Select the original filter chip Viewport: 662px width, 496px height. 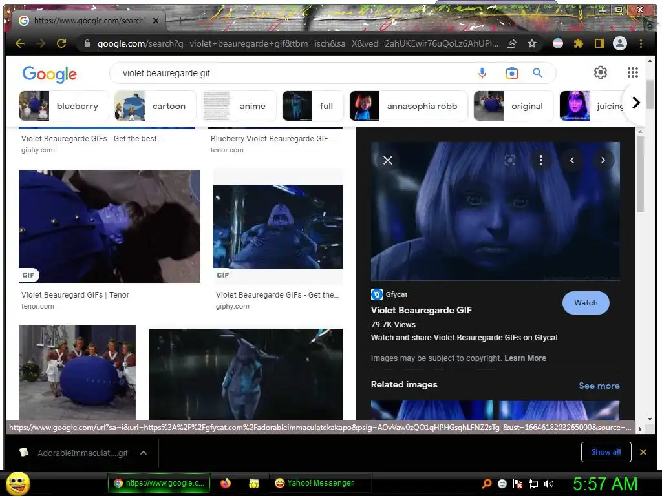[513, 106]
